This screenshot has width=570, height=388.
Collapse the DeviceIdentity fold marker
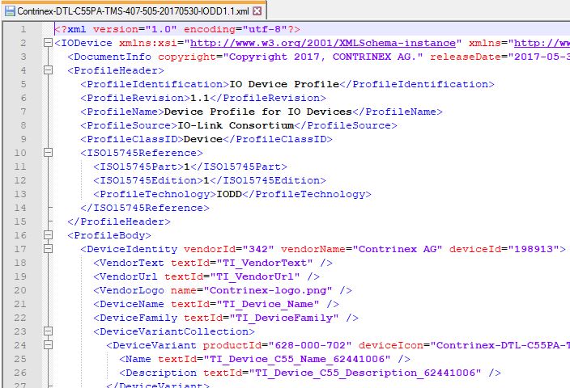pos(48,249)
